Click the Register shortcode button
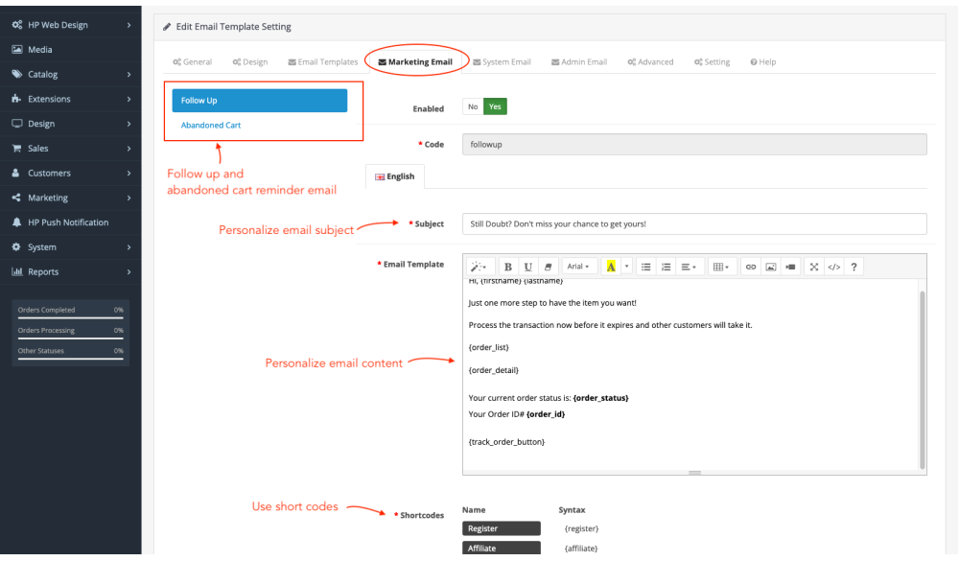959x561 pixels. click(x=501, y=528)
